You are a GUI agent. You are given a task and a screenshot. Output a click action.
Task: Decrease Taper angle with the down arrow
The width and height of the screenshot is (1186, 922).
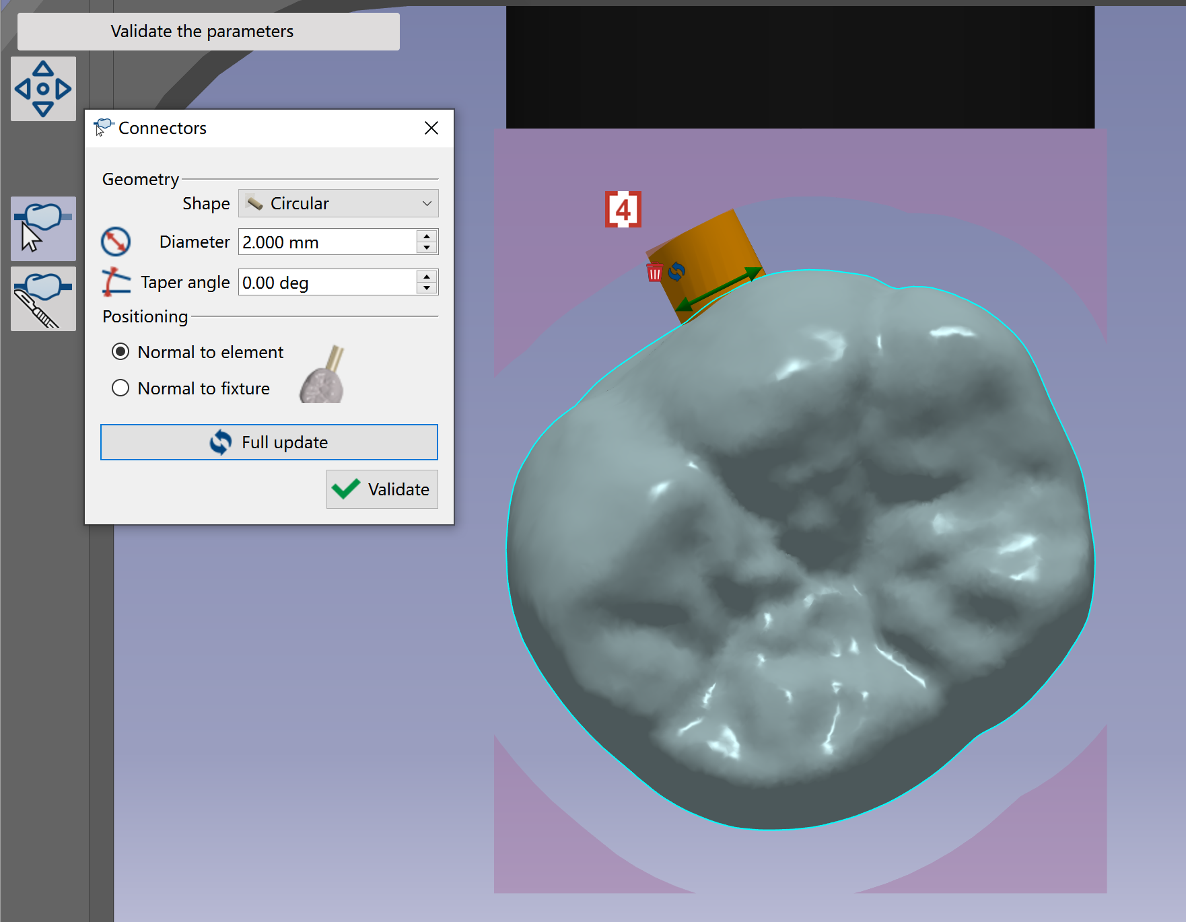click(x=427, y=288)
